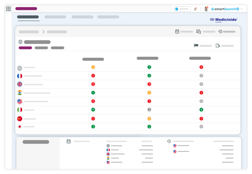
Task: Click gray 3 badge in the USA row
Action: click(x=201, y=101)
